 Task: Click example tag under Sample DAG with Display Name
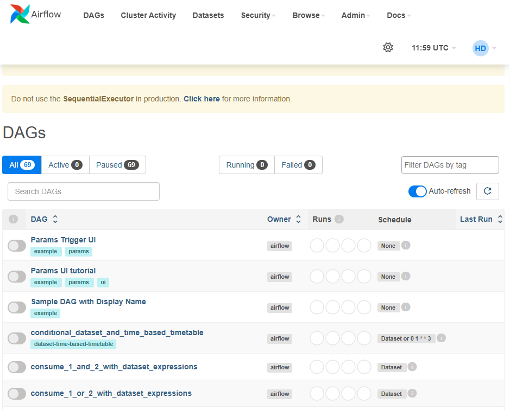click(x=46, y=313)
